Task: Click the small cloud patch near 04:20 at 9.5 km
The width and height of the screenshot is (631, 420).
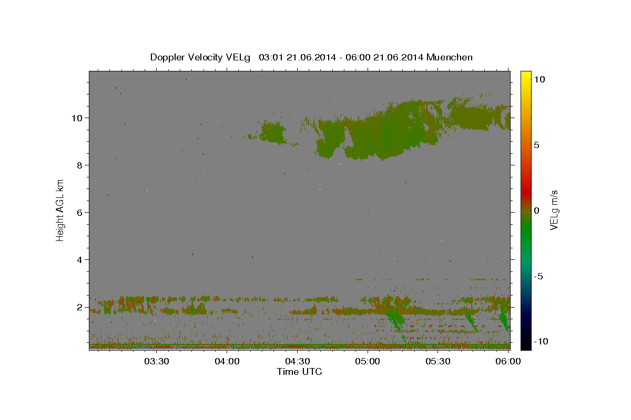Action: pyautogui.click(x=272, y=131)
